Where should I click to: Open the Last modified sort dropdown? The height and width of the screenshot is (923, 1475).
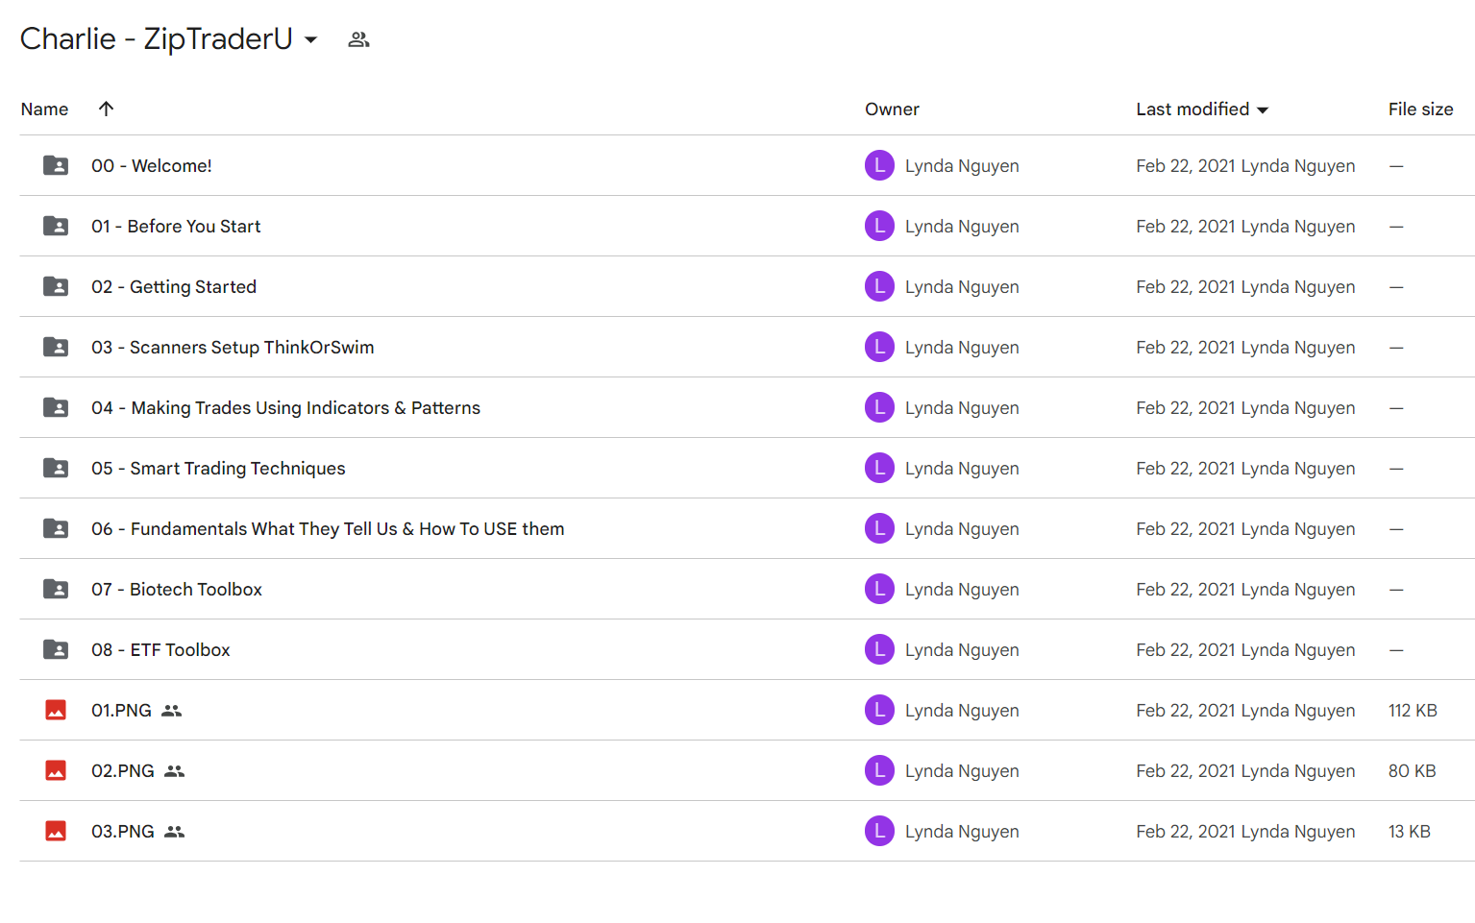tap(1263, 110)
